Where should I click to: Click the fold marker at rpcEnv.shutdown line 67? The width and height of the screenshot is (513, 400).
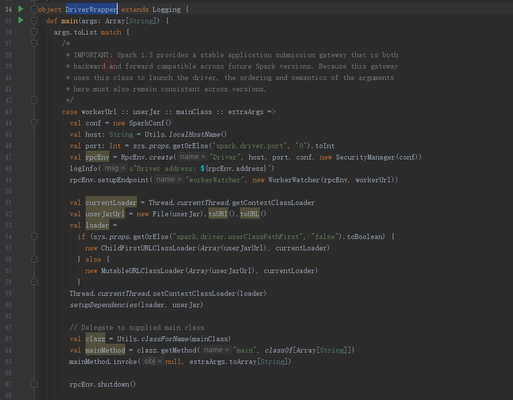pos(34,384)
